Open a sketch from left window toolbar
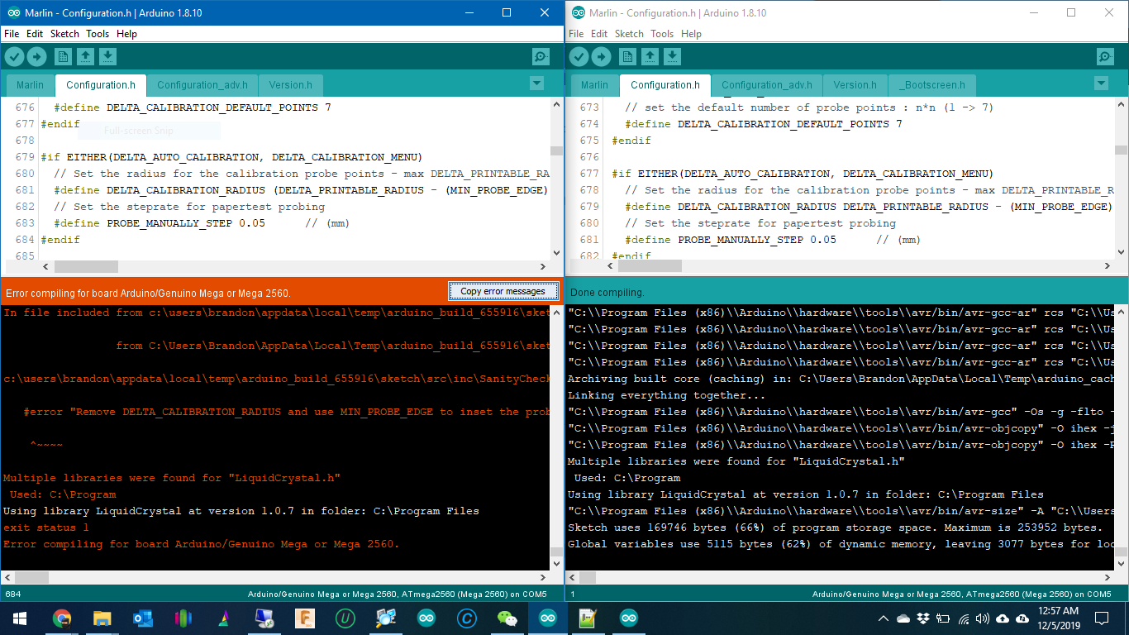The height and width of the screenshot is (635, 1129). pyautogui.click(x=86, y=56)
